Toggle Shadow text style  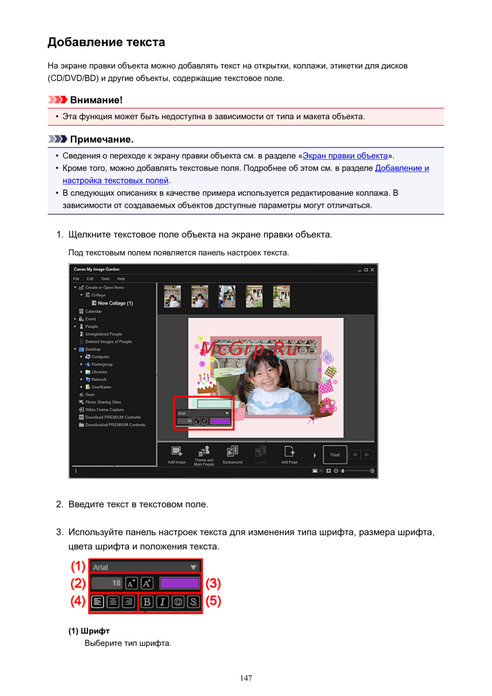click(x=193, y=601)
